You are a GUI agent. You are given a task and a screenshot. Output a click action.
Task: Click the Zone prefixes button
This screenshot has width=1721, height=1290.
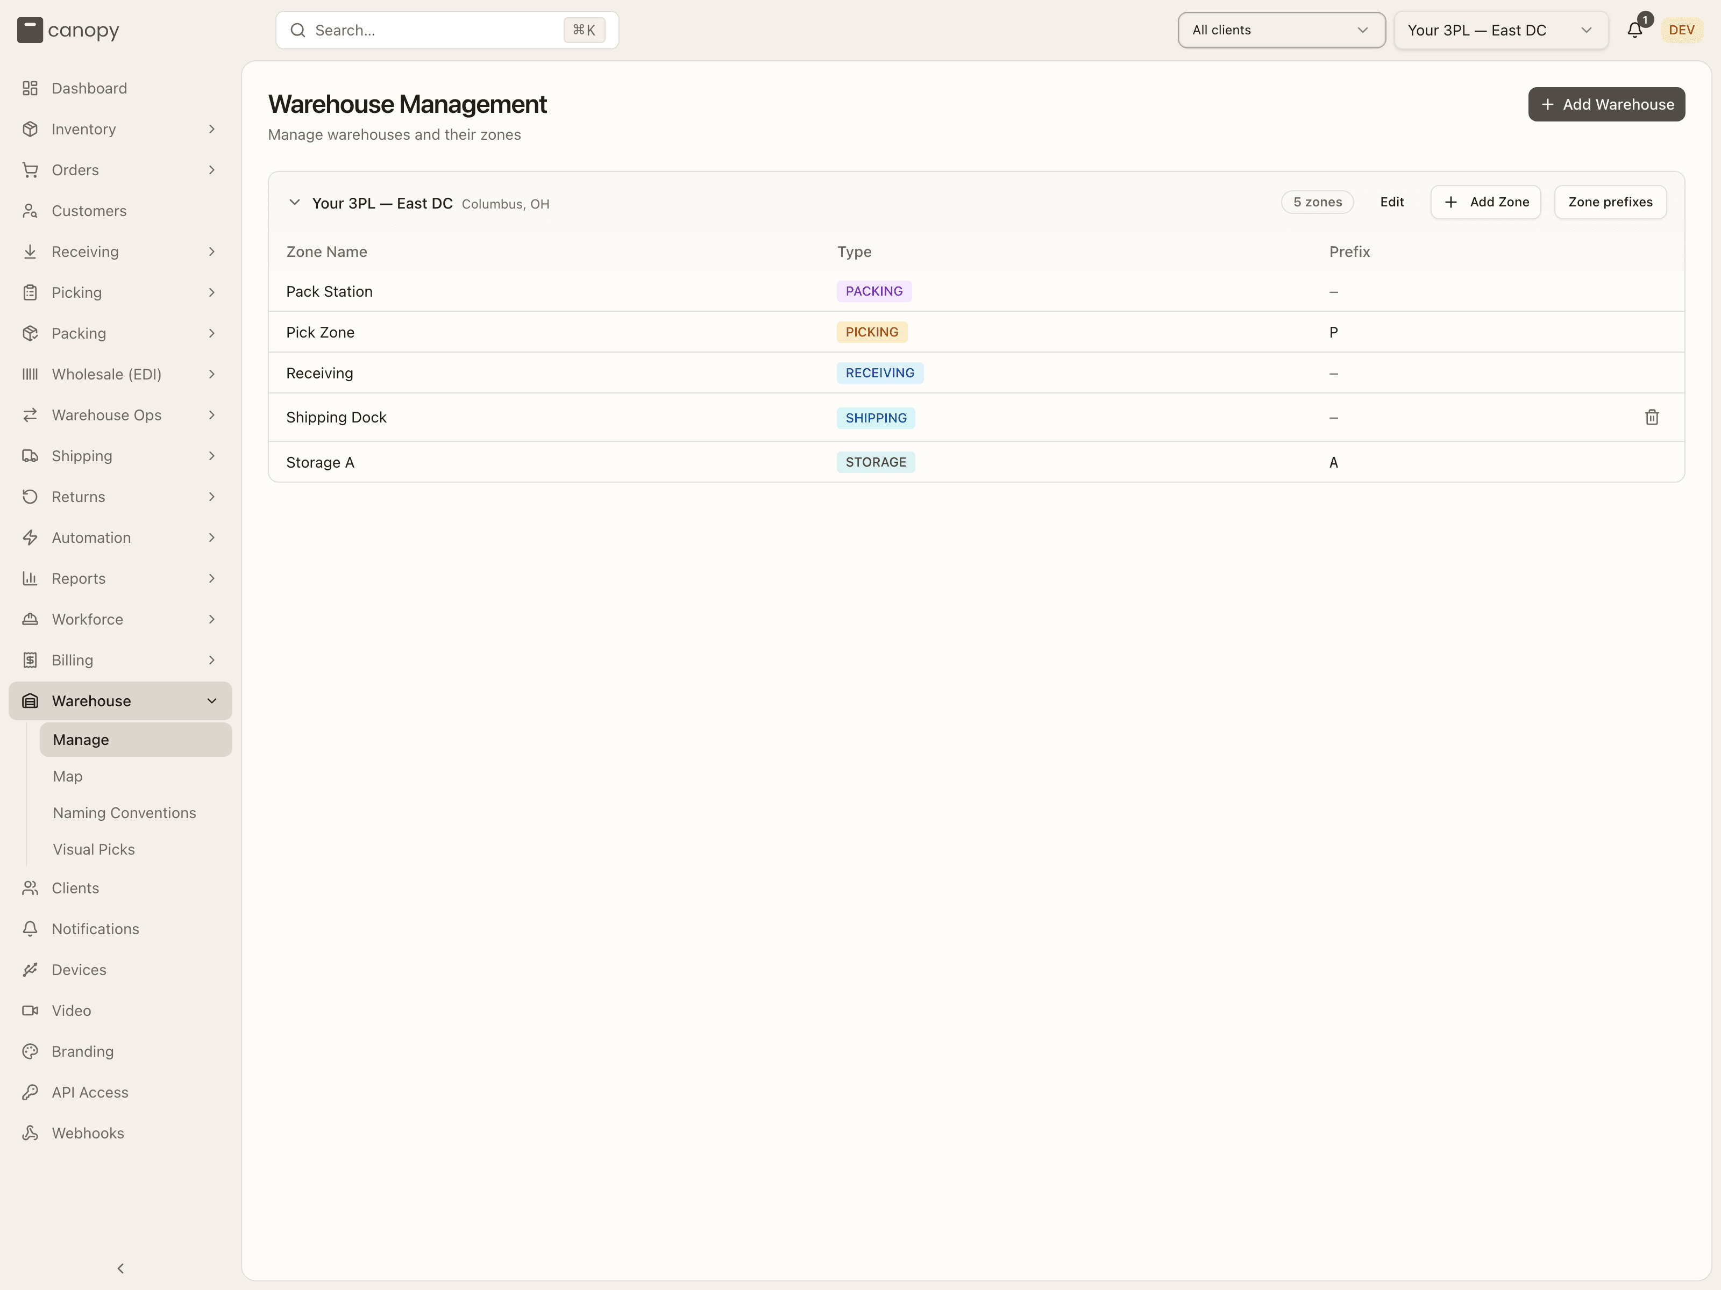click(x=1611, y=202)
